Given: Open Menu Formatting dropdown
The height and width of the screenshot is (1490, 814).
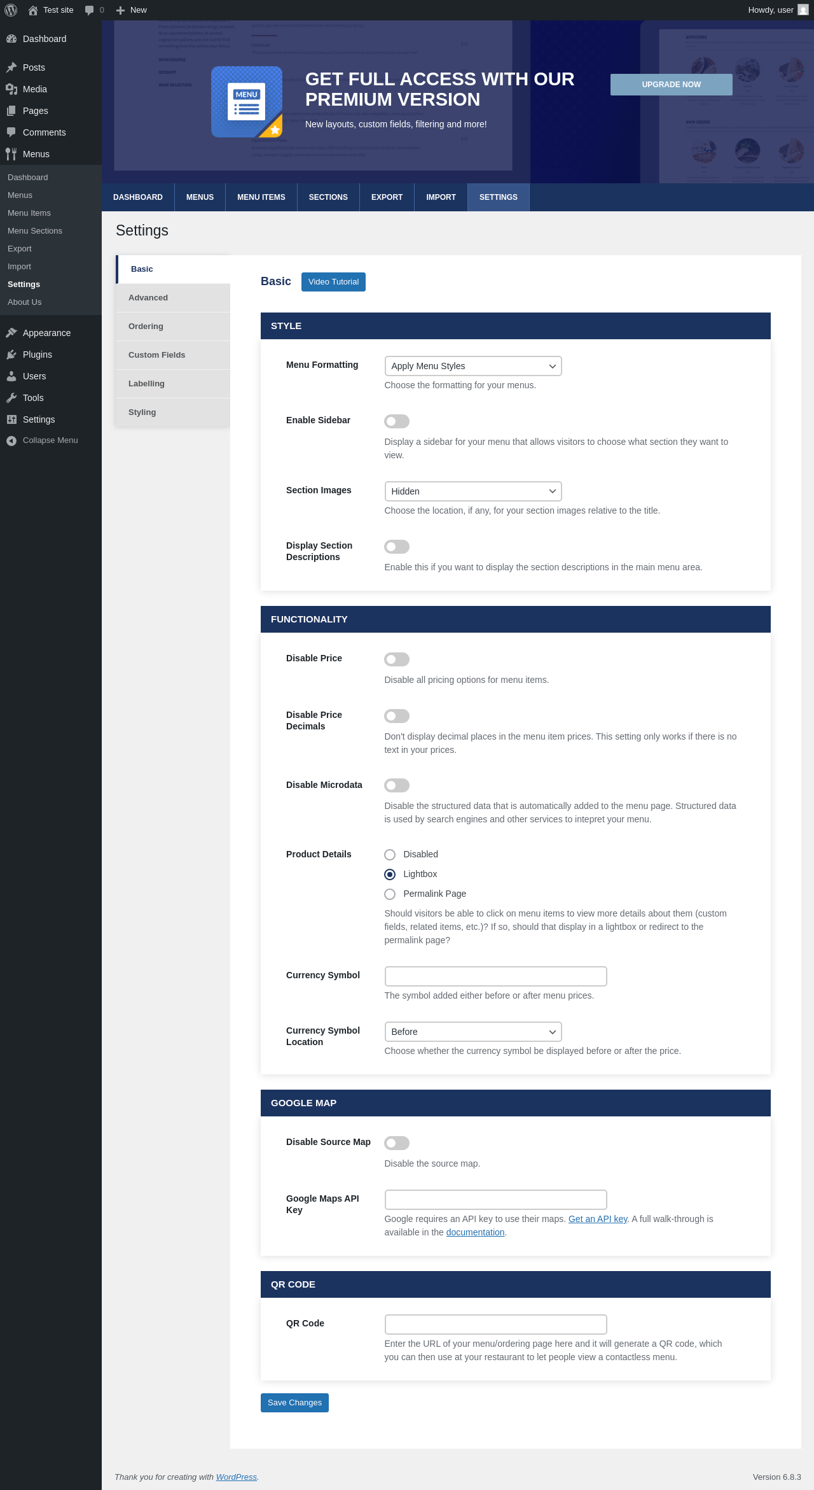Looking at the screenshot, I should (473, 366).
